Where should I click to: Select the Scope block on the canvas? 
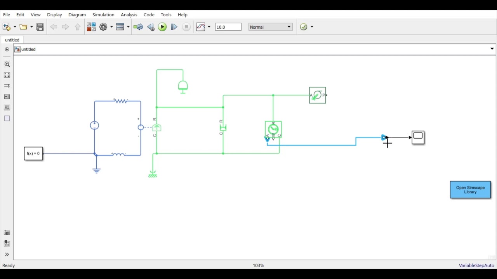click(418, 138)
